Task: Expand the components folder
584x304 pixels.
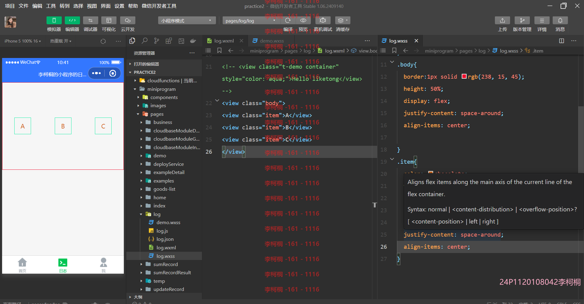Action: click(164, 97)
